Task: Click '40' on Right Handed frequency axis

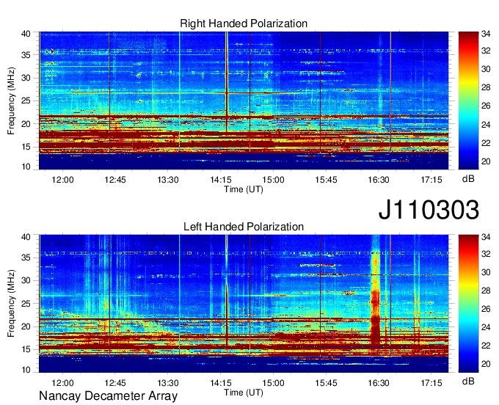Action: (26, 34)
